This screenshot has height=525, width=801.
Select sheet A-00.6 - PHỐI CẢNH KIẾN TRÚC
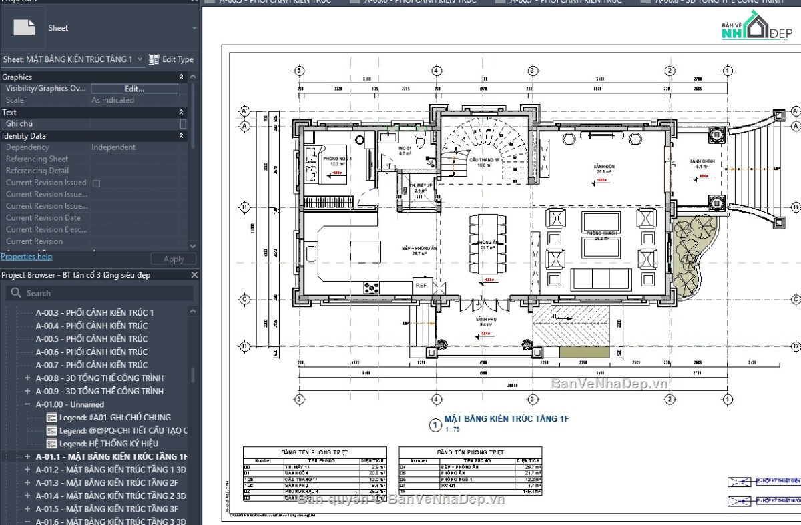pos(91,352)
